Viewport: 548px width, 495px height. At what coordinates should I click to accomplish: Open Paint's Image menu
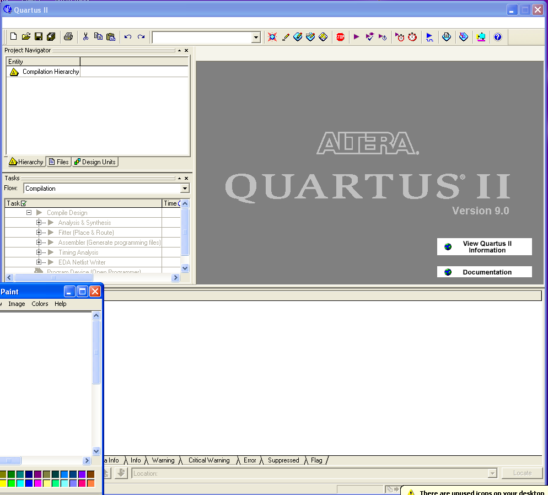point(17,304)
